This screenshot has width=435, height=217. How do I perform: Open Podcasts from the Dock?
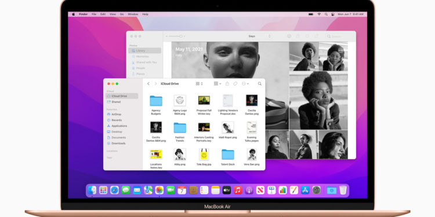[249, 190]
